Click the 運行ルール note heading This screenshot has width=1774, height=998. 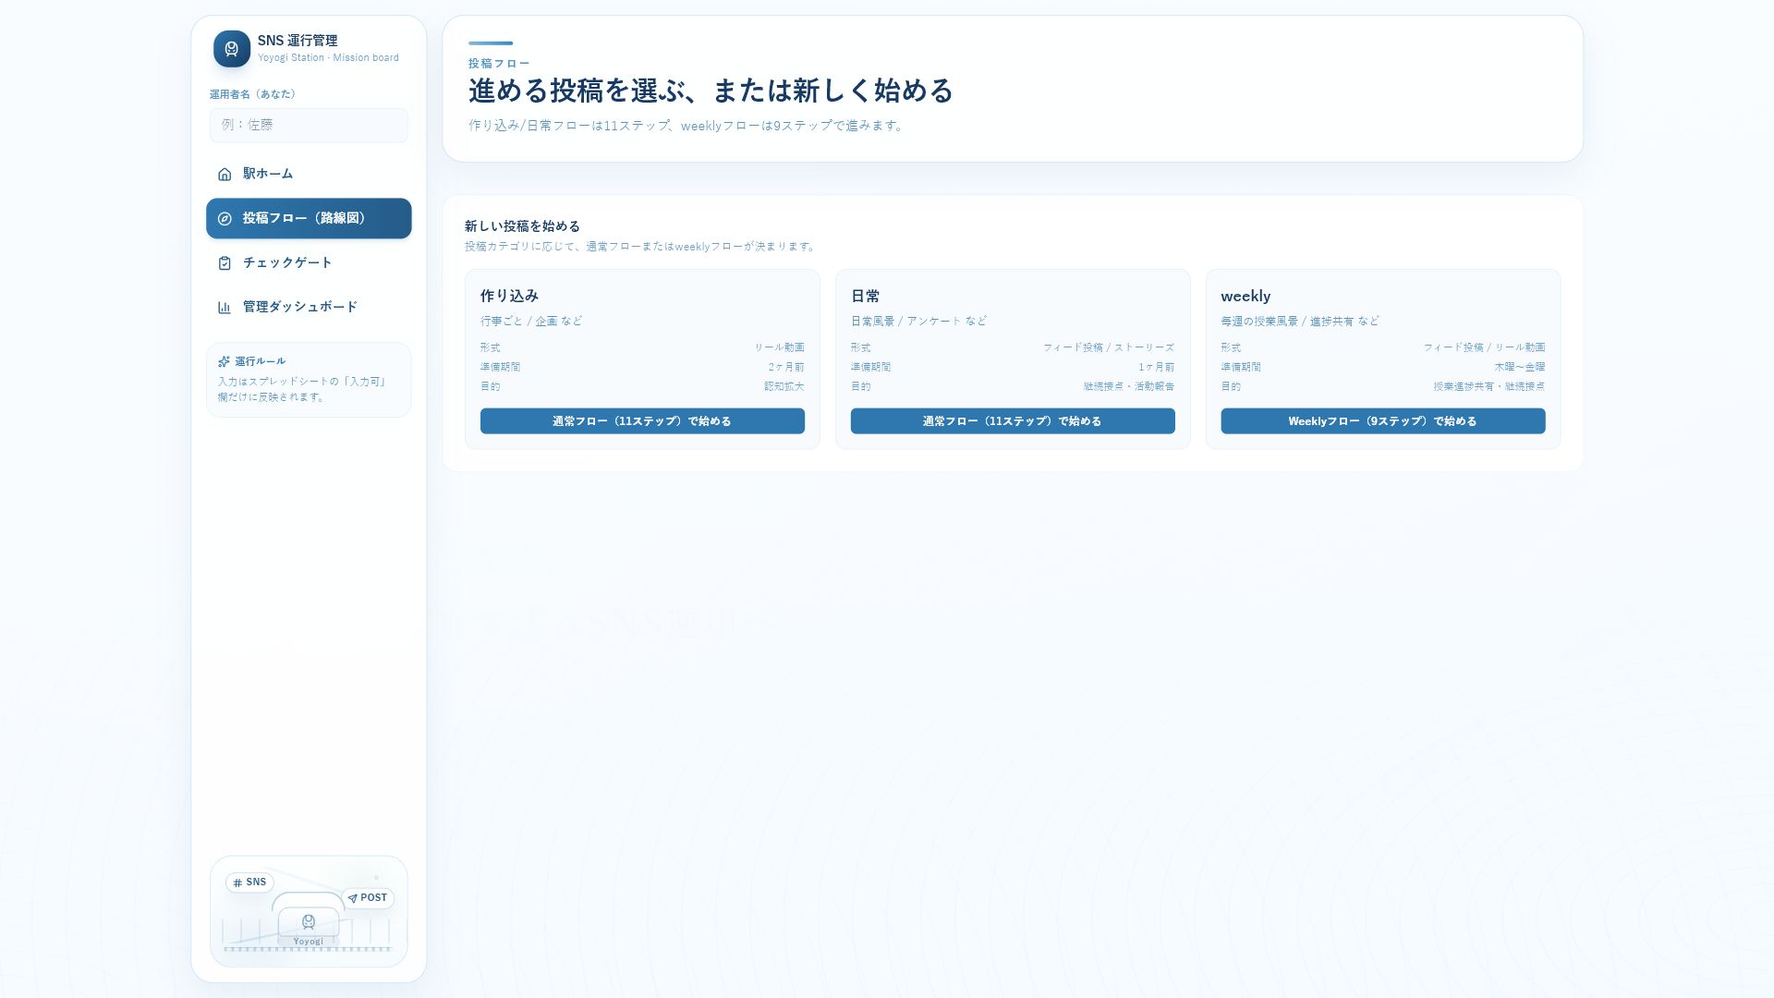260,361
